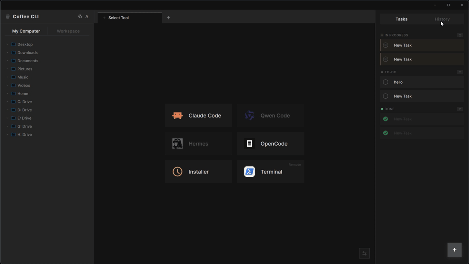The width and height of the screenshot is (469, 264).
Task: Click the DONE section header
Action: pyautogui.click(x=422, y=109)
